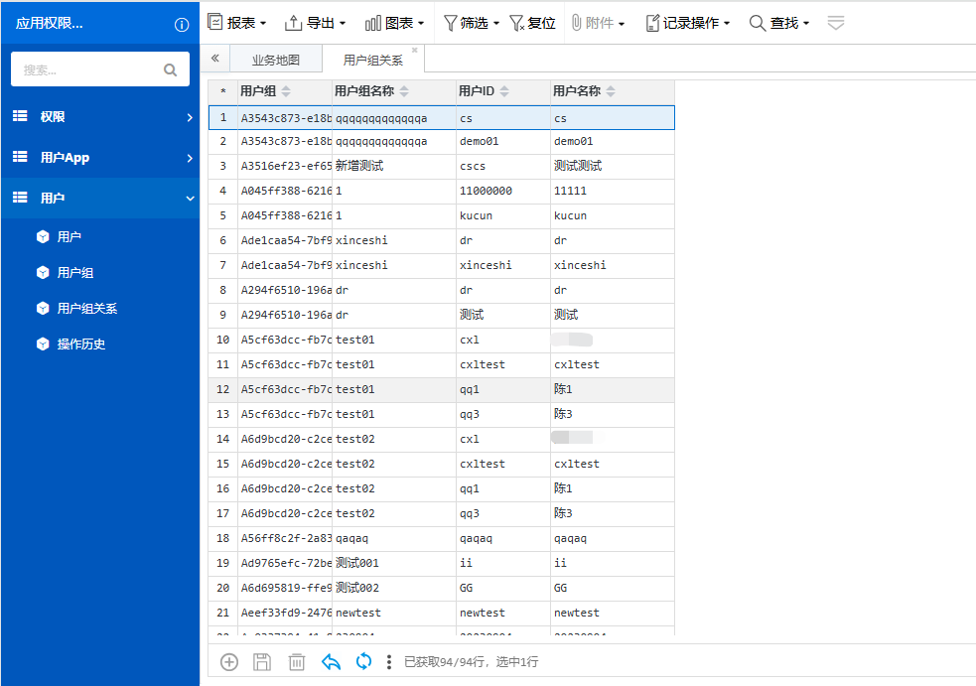
Task: Open the 报表 dropdown
Action: 237,23
